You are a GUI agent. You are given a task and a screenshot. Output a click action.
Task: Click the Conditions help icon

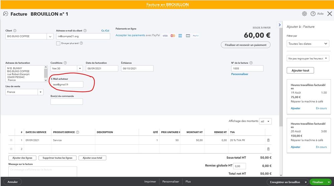click(65, 63)
